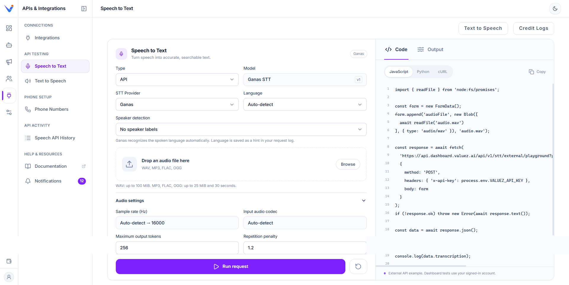Select the cURL code language tab
This screenshot has width=569, height=285.
pos(443,72)
